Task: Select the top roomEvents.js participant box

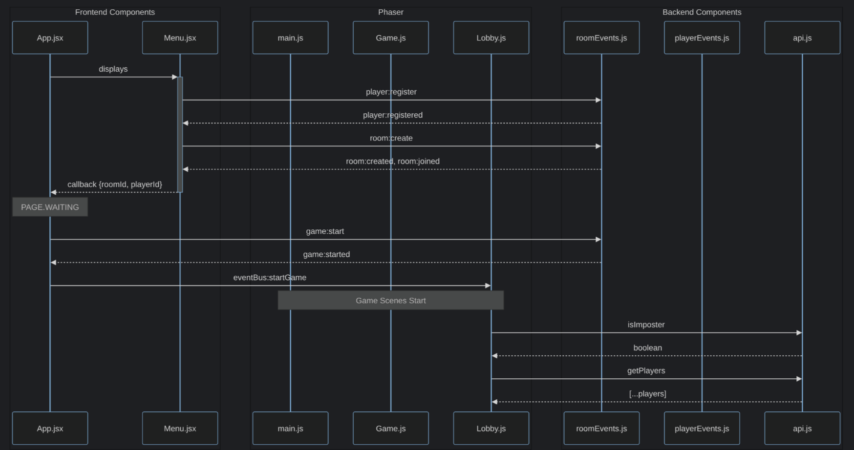Action: click(x=601, y=38)
